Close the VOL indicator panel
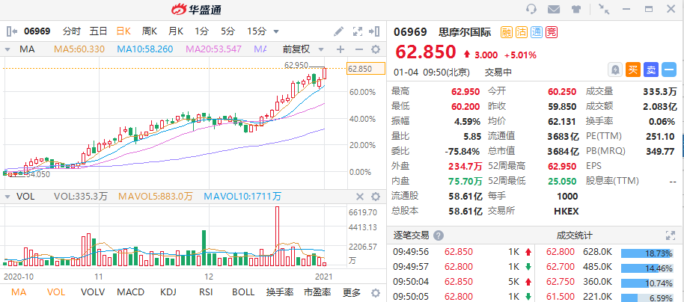The width and height of the screenshot is (684, 302). click(360, 197)
